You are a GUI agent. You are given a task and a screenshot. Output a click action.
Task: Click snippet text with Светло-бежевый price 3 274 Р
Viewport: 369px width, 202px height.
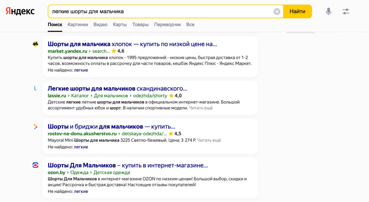pos(122,140)
